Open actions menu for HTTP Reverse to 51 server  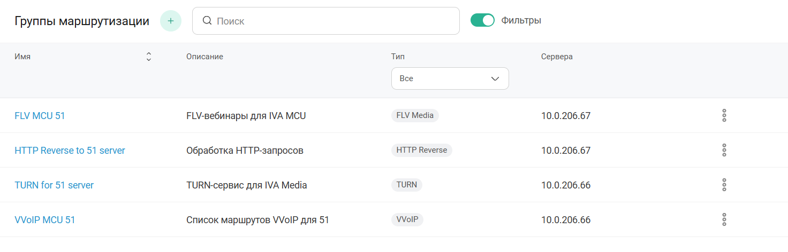[724, 150]
